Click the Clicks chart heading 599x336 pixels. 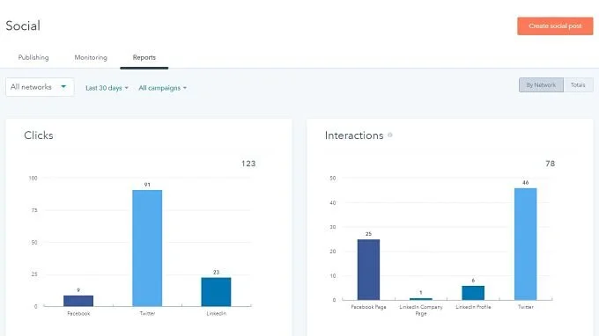tap(39, 135)
